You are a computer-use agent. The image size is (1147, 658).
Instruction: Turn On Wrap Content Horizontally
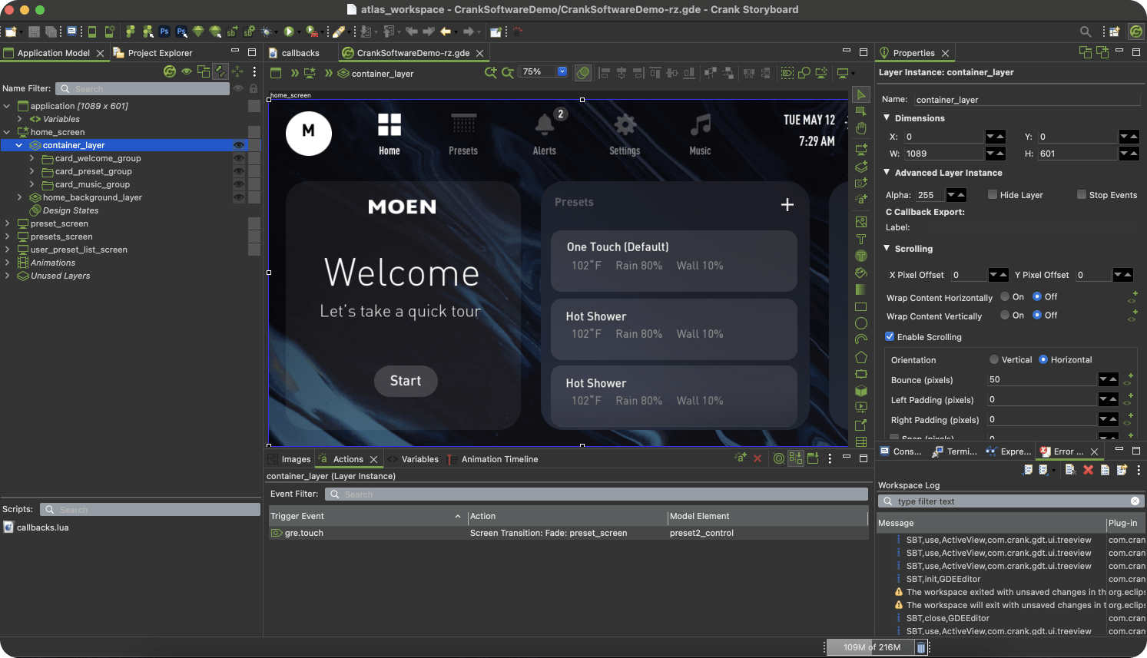click(1005, 296)
